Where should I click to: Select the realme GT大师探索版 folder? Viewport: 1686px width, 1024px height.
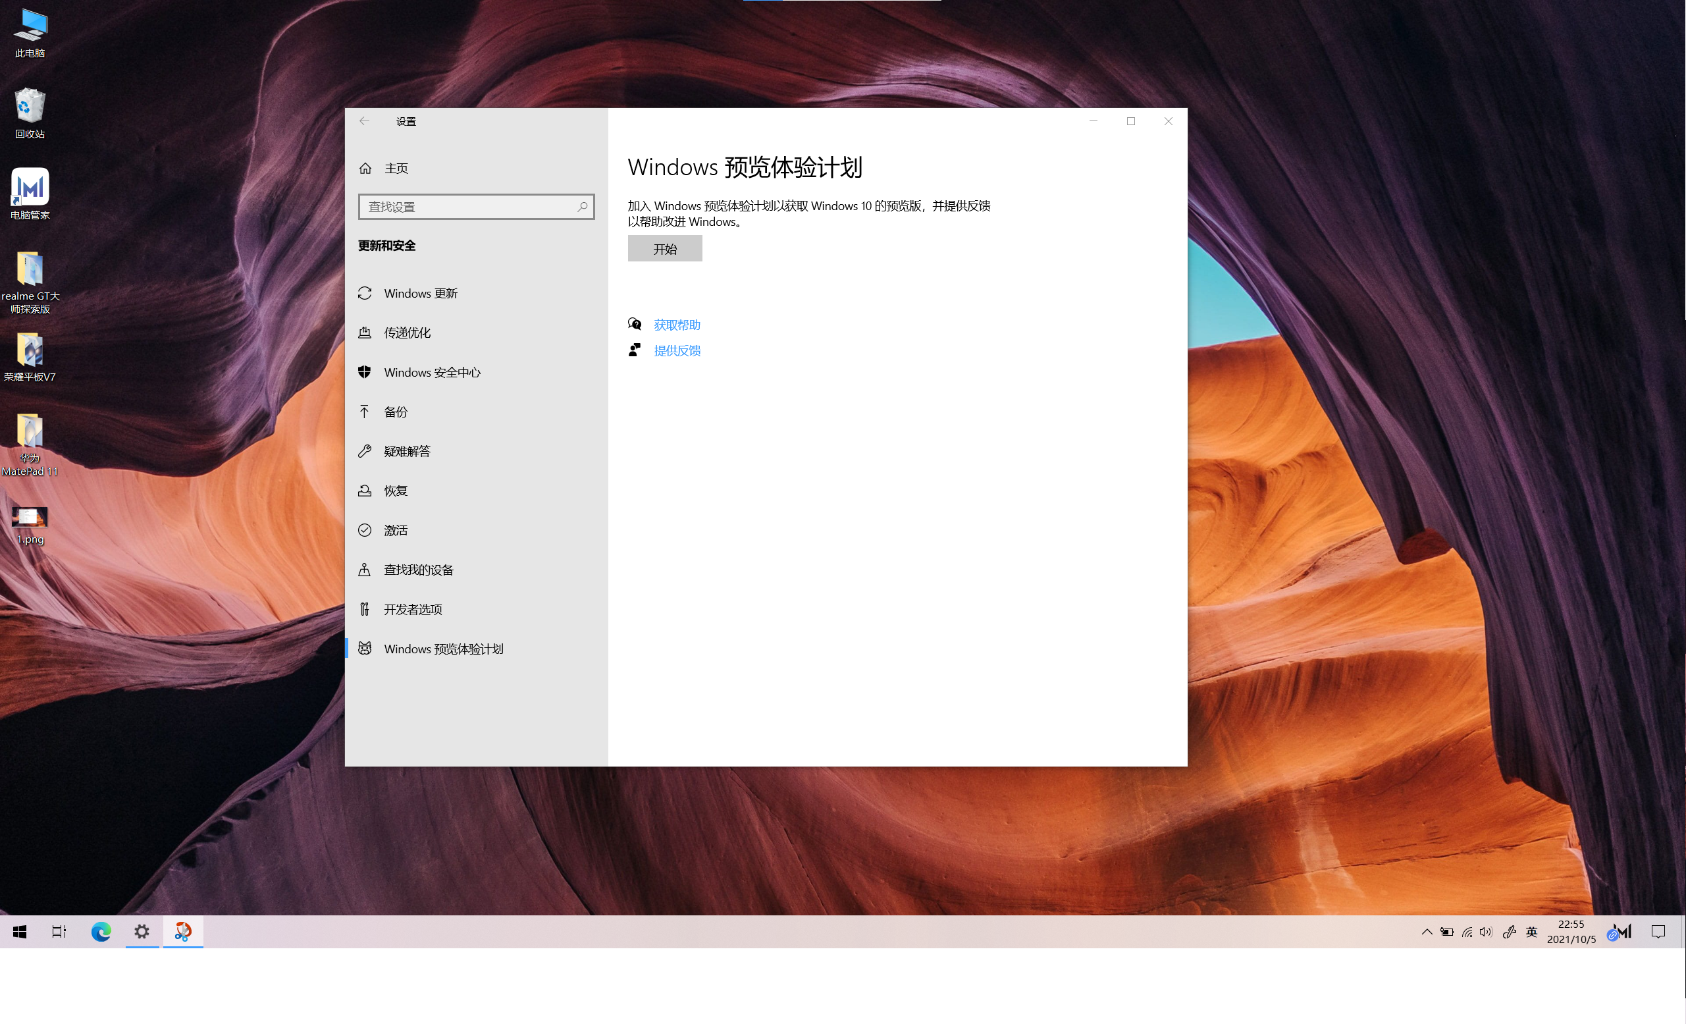(x=30, y=282)
